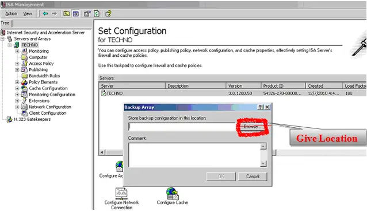Sort by Created column header
This screenshot has width=367, height=215.
point(324,86)
